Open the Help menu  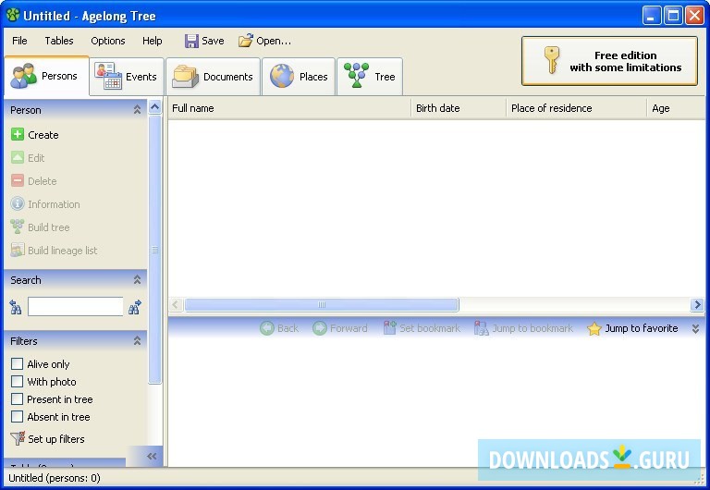click(153, 41)
